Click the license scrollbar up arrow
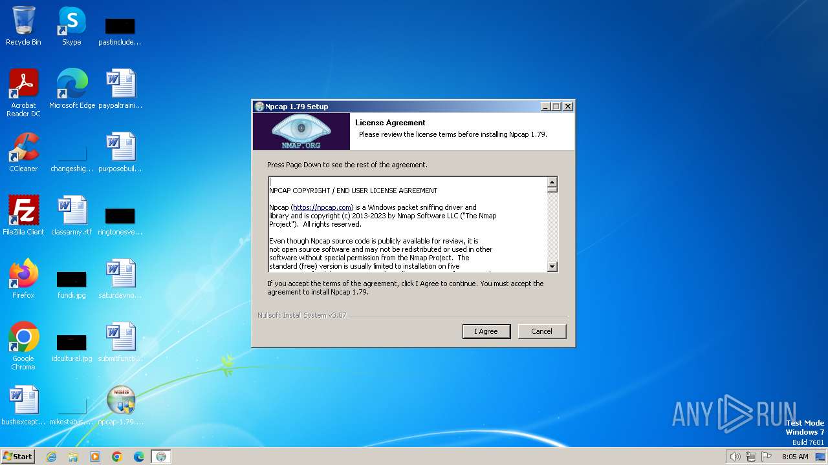 pos(552,182)
